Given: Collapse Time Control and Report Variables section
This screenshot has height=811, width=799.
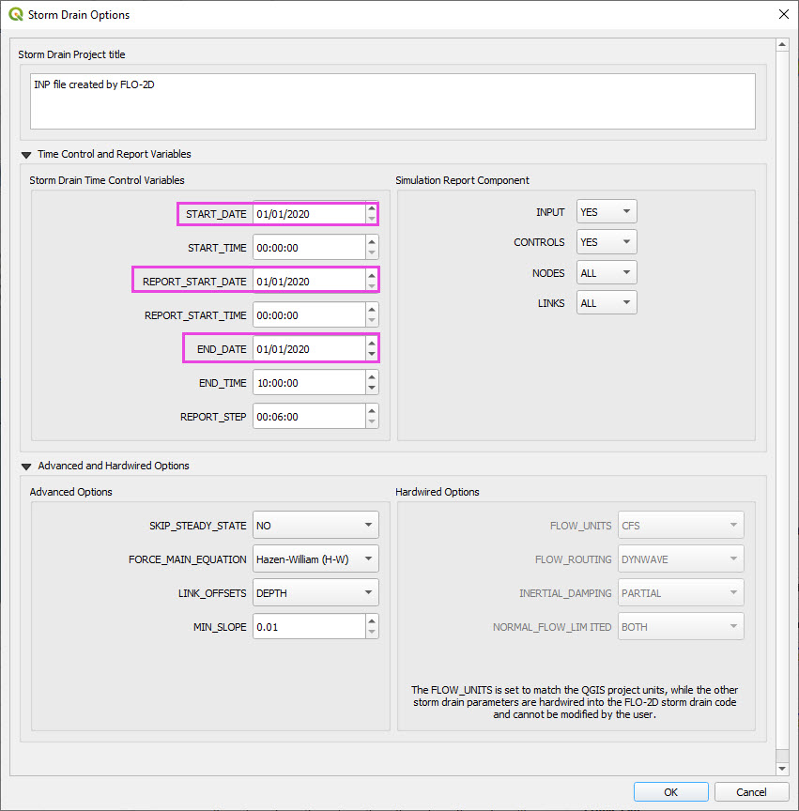Looking at the screenshot, I should click(x=25, y=155).
